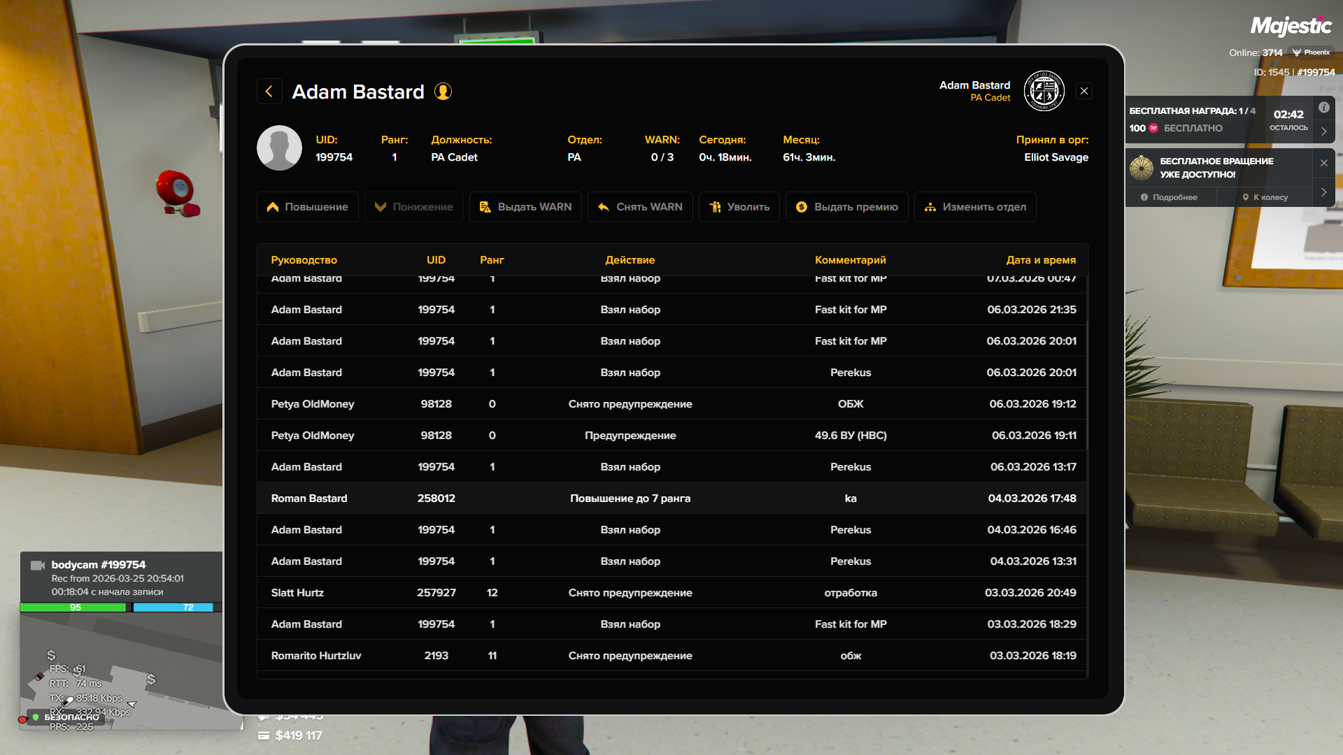Click the bodycam camera icon
The width and height of the screenshot is (1343, 755).
38,565
